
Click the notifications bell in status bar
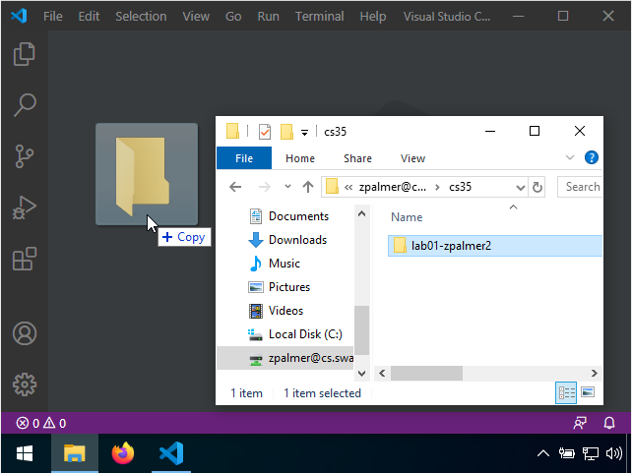pyautogui.click(x=609, y=423)
